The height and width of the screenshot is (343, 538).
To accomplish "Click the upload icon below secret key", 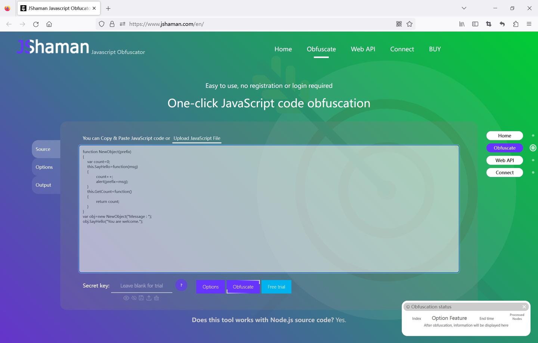I will (149, 298).
